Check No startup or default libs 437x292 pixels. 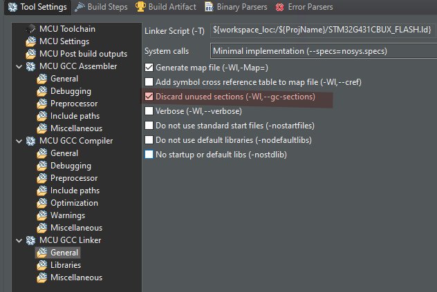coord(149,155)
